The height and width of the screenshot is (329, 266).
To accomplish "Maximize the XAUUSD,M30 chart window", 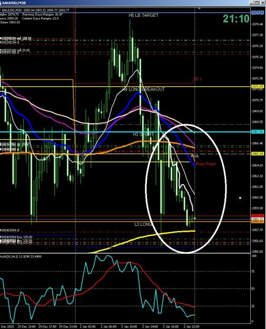I will coord(258,3).
